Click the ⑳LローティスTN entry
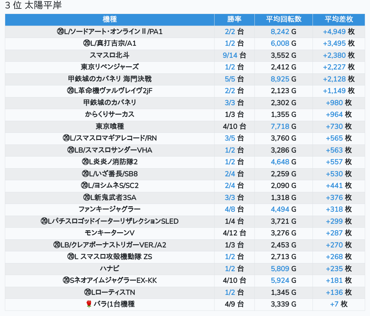The height and width of the screenshot is (316, 370). [110, 292]
